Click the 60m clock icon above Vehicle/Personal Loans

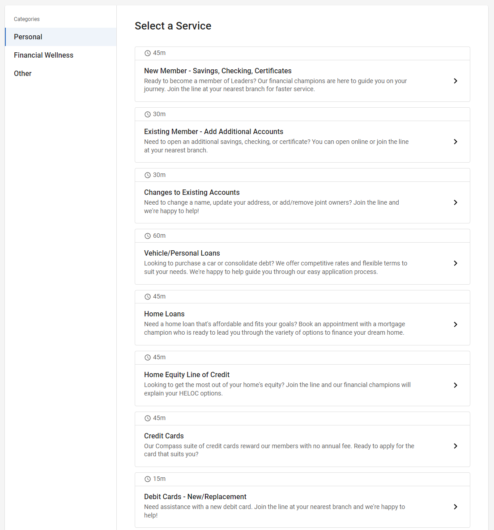148,236
